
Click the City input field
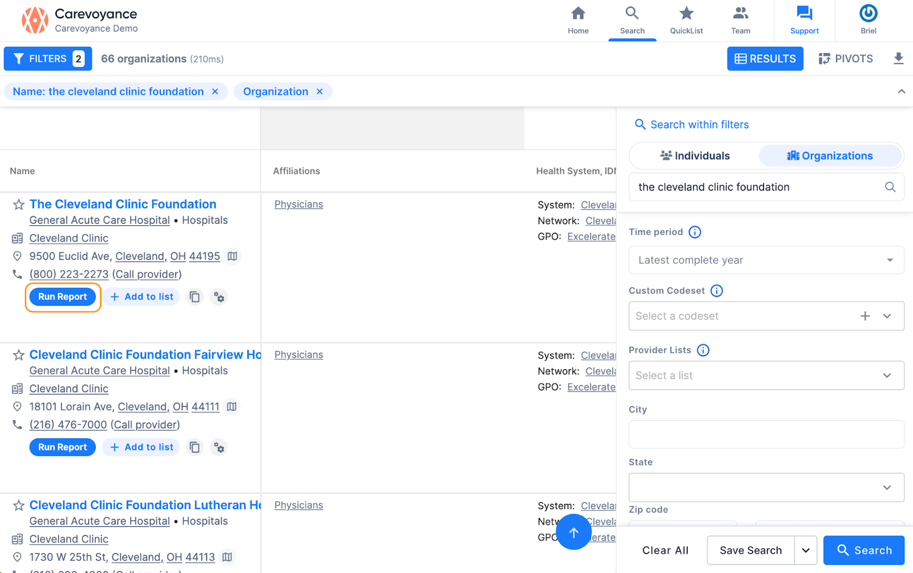point(766,434)
